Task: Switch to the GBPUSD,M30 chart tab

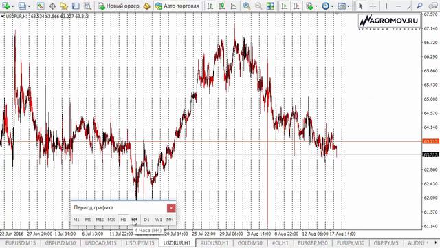Action: [x=60, y=243]
